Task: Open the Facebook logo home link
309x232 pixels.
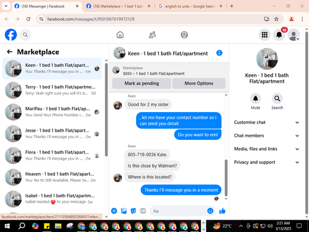Action: pyautogui.click(x=11, y=35)
